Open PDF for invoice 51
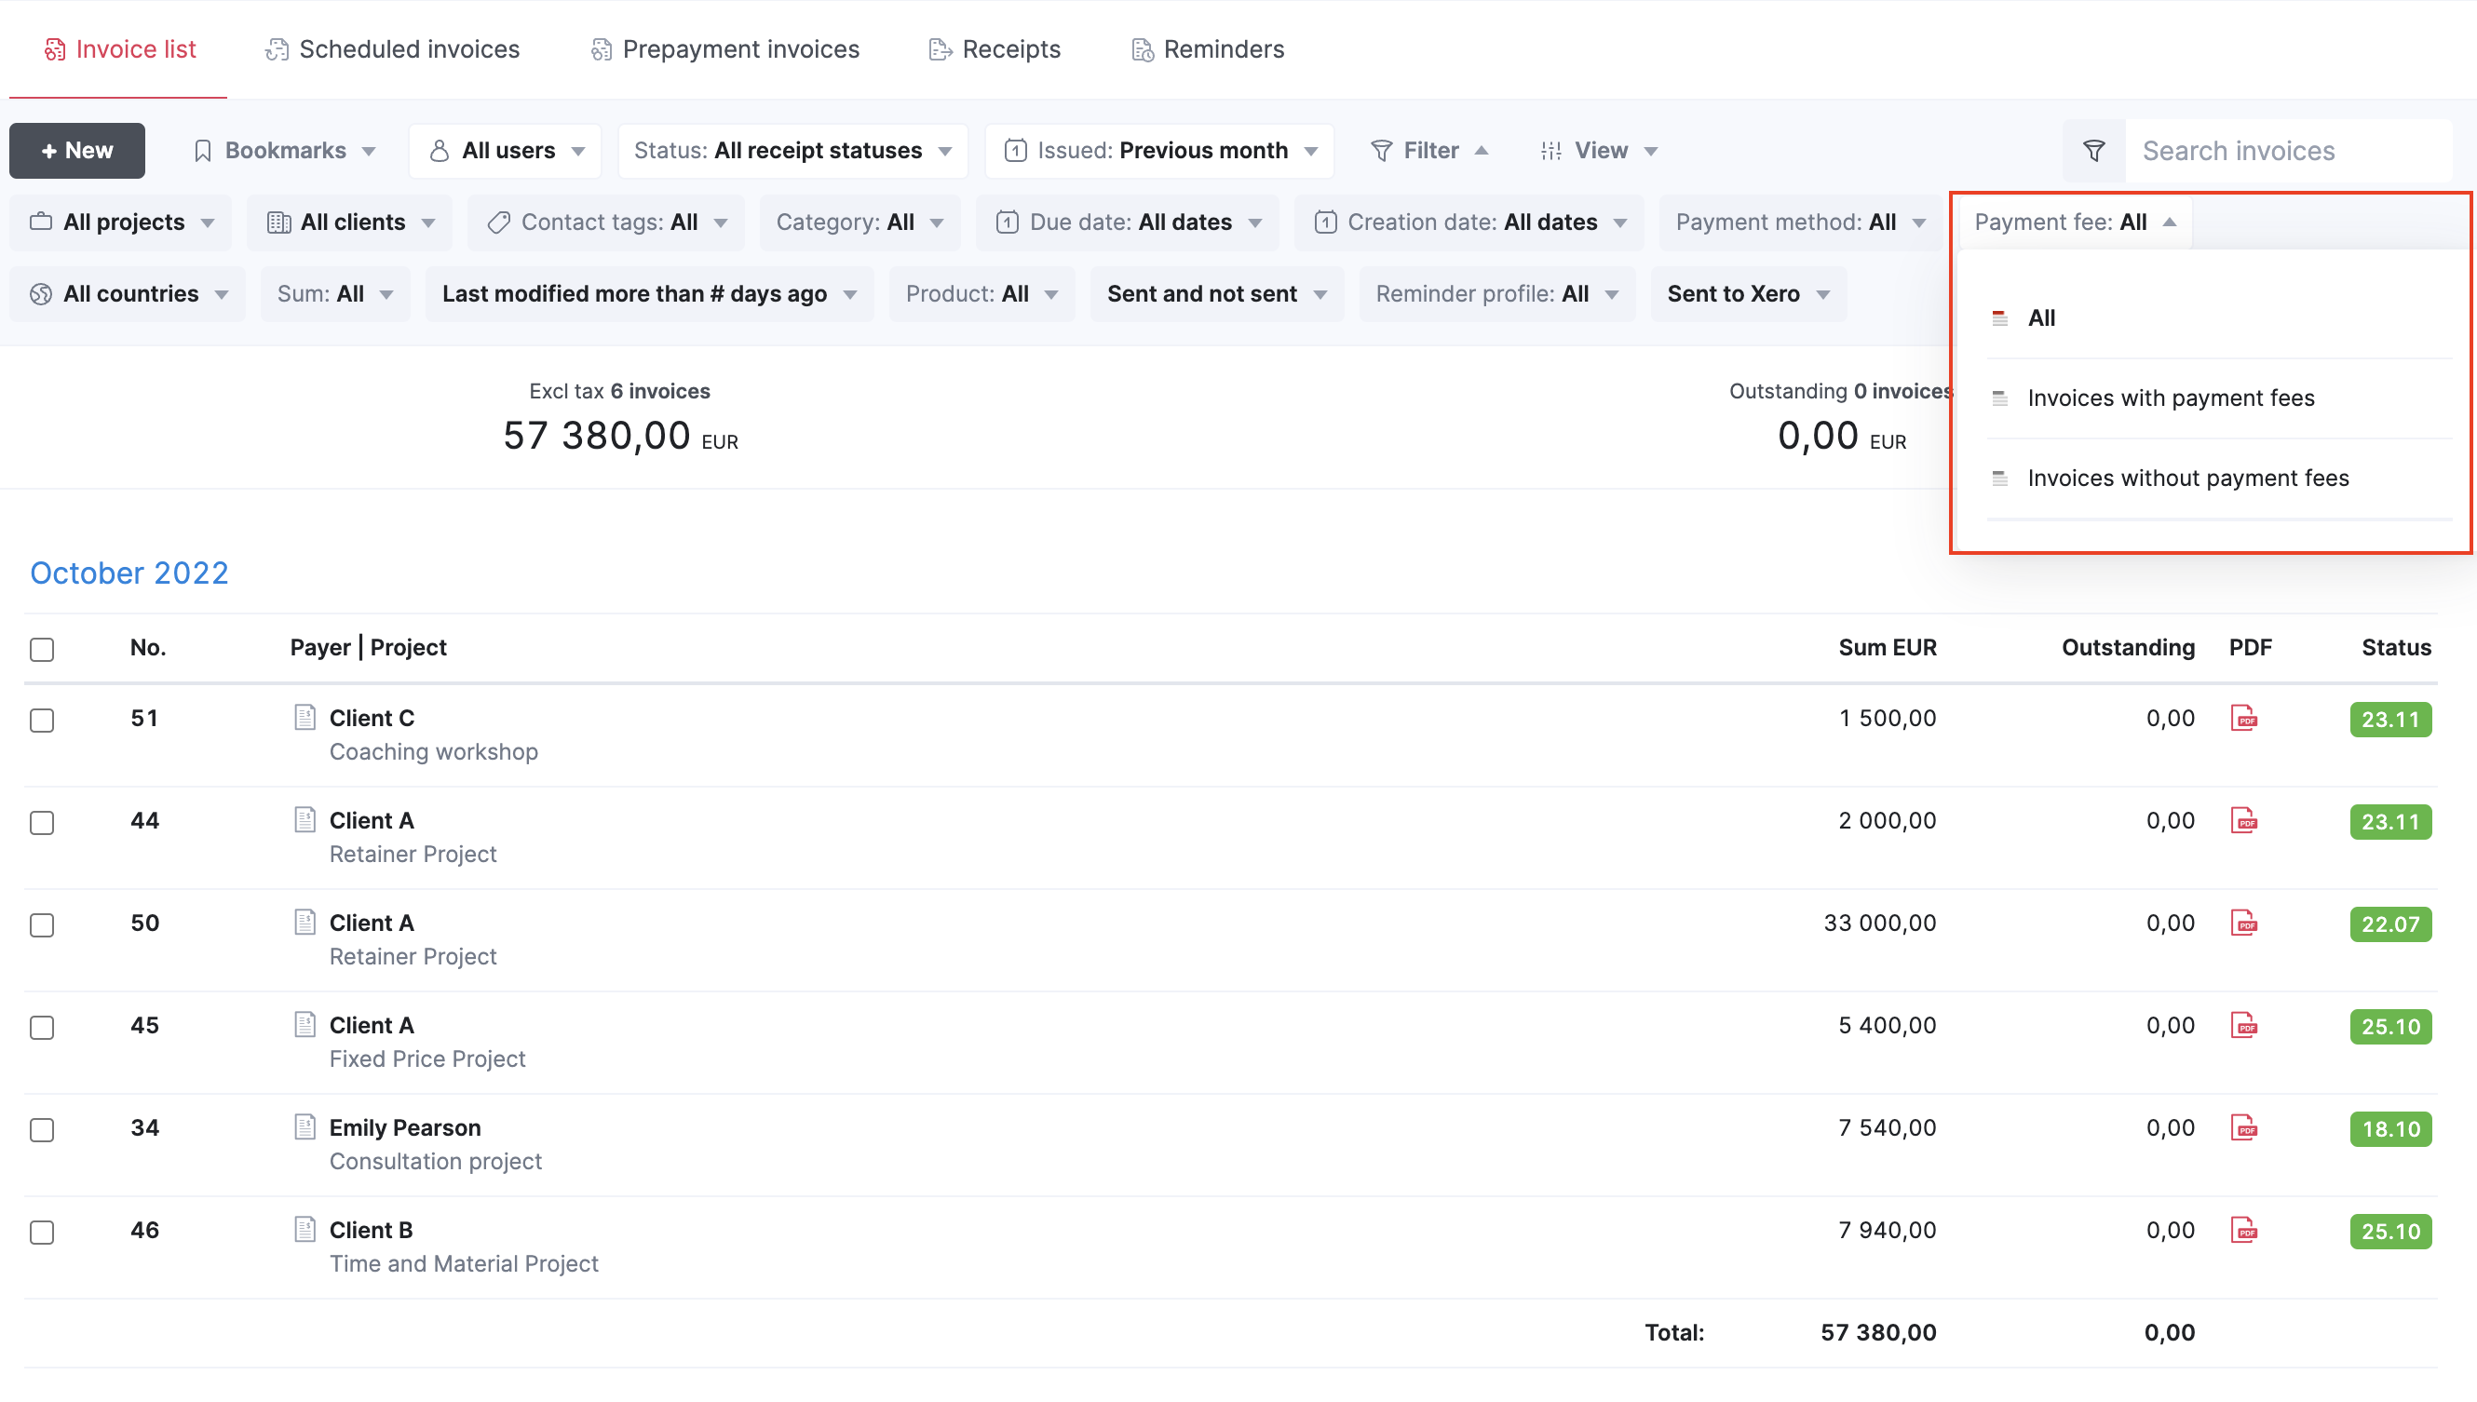 (x=2243, y=719)
